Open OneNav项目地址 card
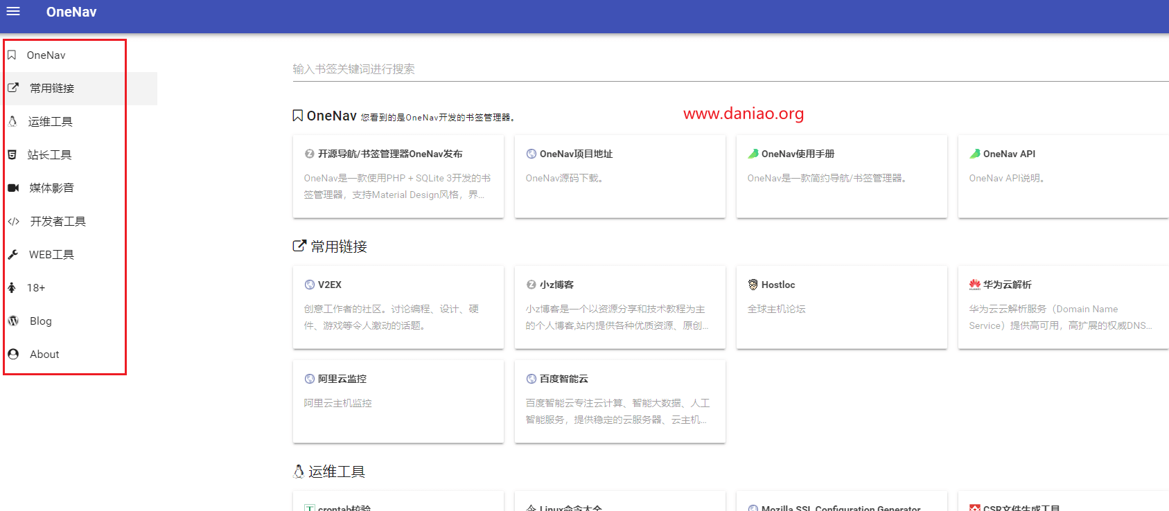Screen dimensions: 1169x511 (620, 177)
